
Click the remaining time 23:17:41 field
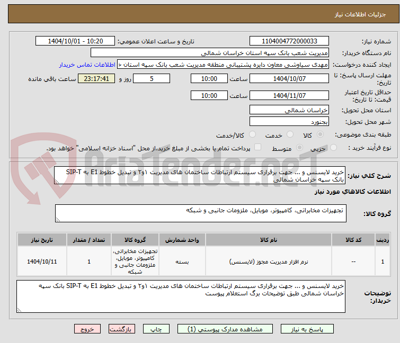pos(96,78)
